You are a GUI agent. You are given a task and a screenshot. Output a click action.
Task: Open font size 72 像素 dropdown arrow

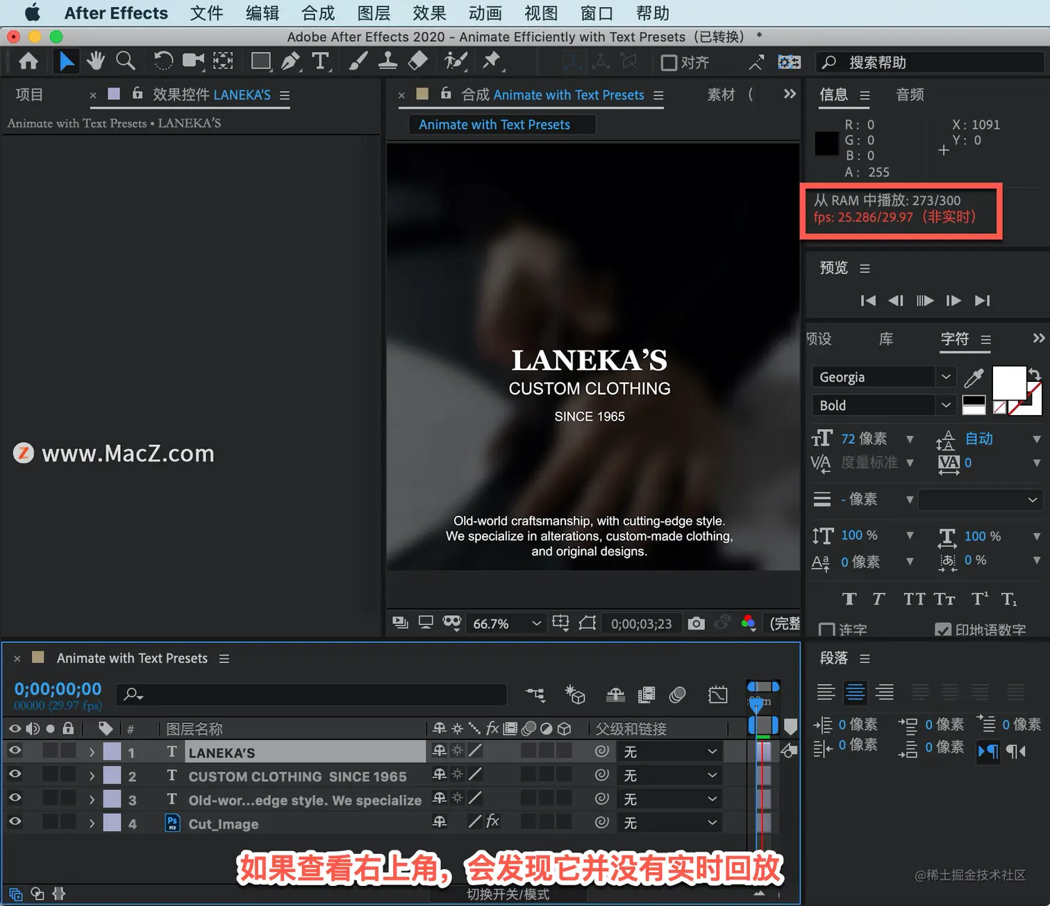pos(910,439)
